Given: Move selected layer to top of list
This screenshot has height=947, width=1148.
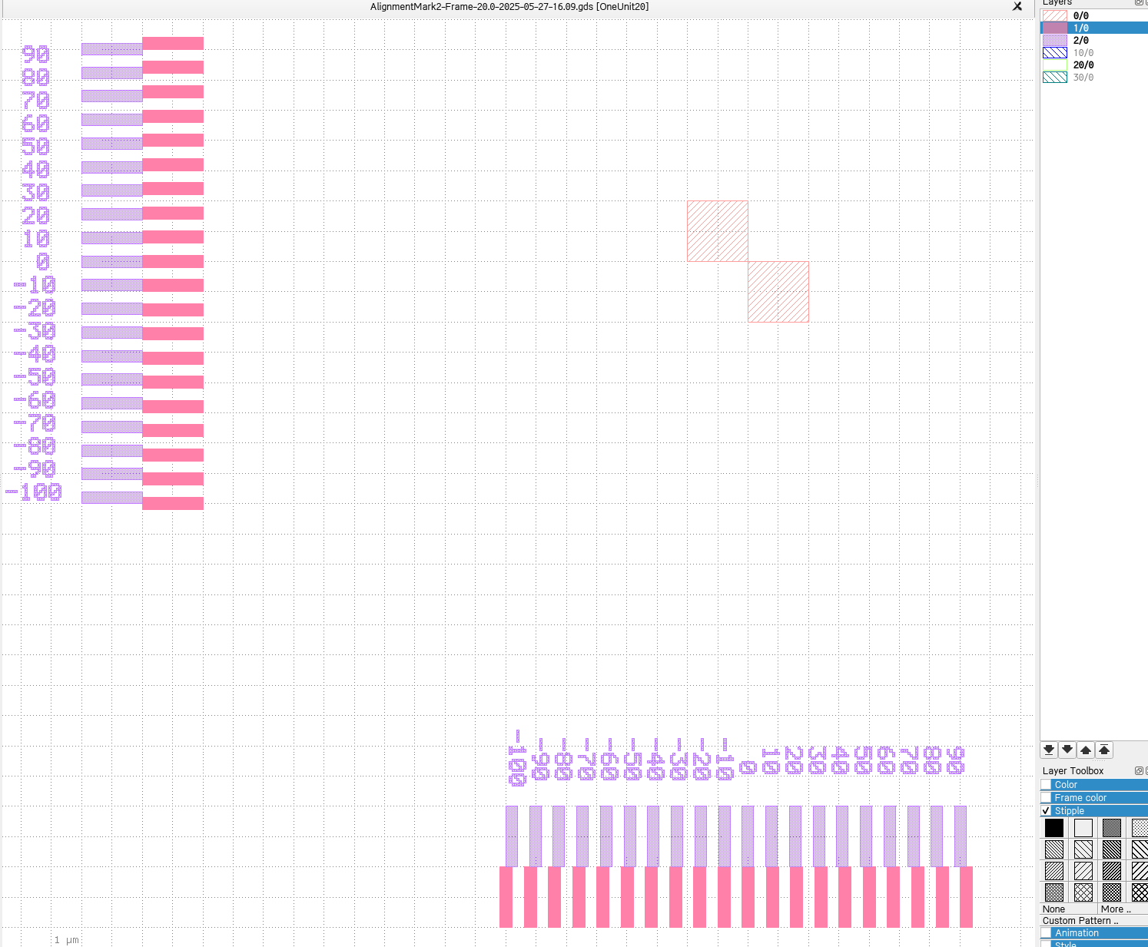Looking at the screenshot, I should [1104, 750].
